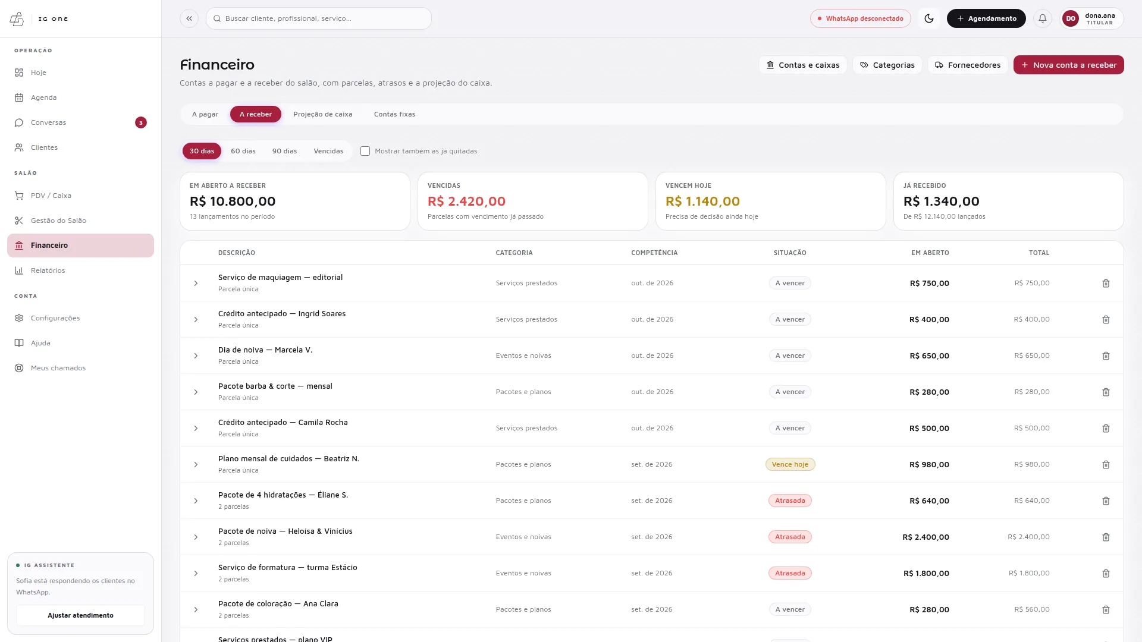Expand Pacote de coloração — Ana Clara row
Viewport: 1142px width, 642px height.
point(196,610)
